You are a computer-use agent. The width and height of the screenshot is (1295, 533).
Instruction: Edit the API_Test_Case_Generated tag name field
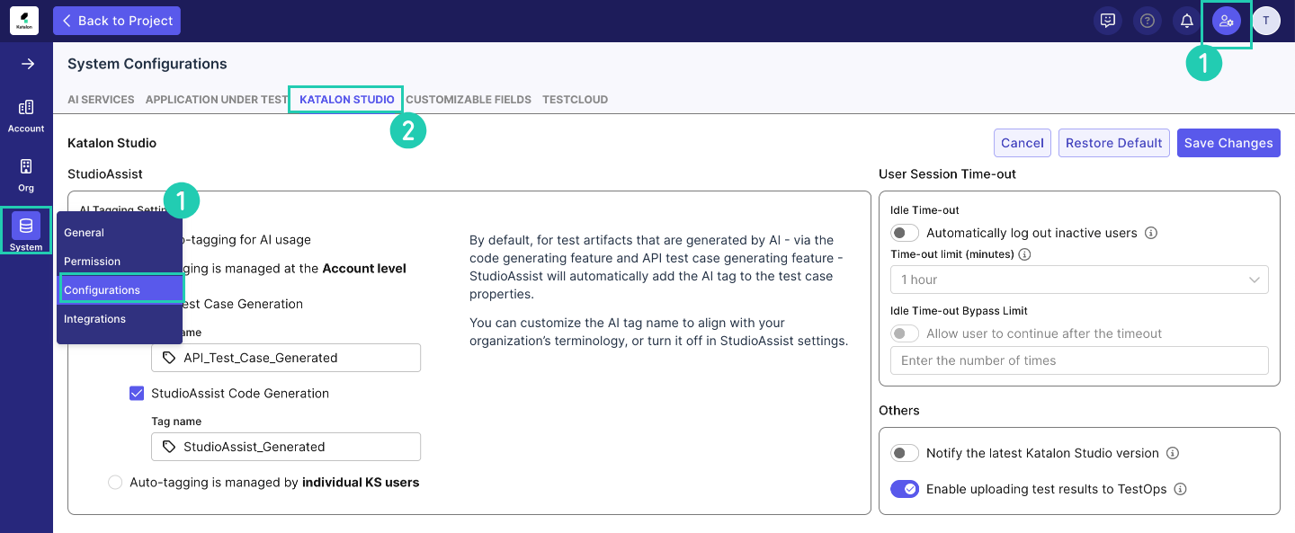pos(286,358)
